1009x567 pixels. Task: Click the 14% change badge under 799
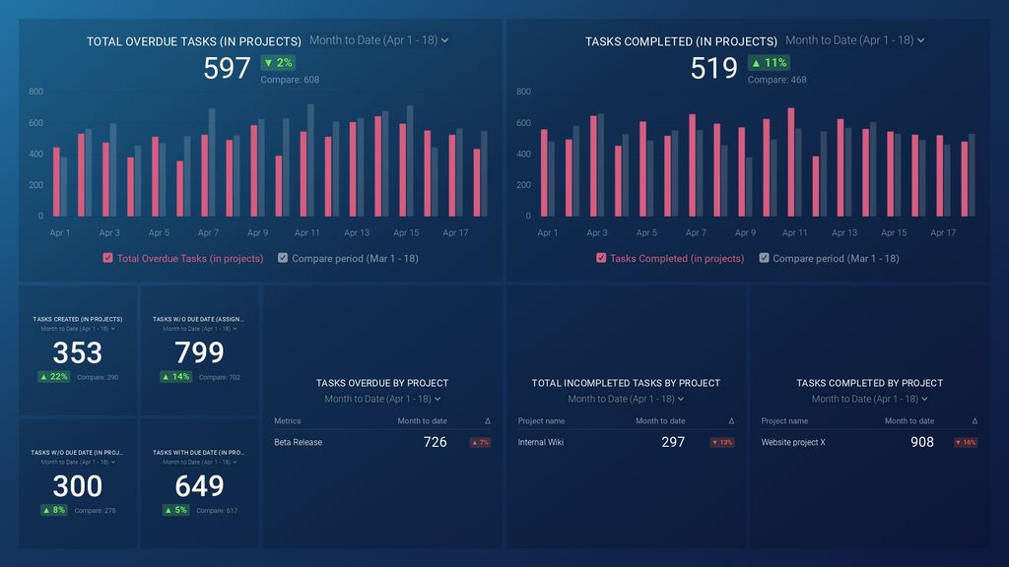point(175,377)
